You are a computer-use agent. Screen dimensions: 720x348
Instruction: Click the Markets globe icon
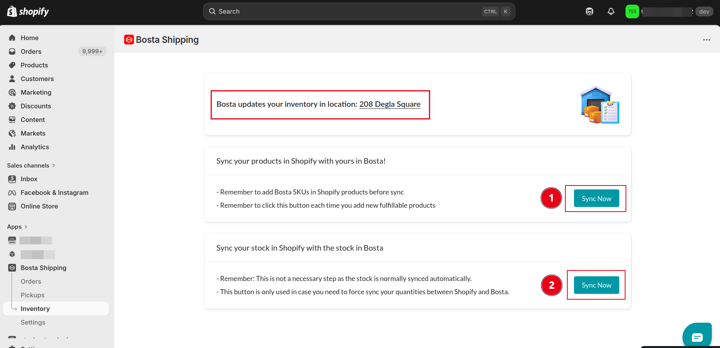click(x=12, y=133)
